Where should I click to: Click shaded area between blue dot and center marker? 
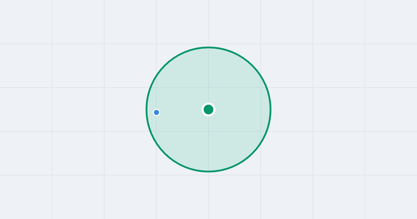click(x=181, y=111)
